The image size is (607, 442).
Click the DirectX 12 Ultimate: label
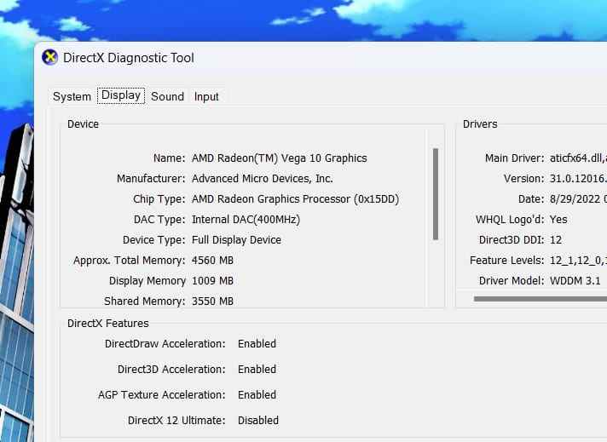coord(176,421)
